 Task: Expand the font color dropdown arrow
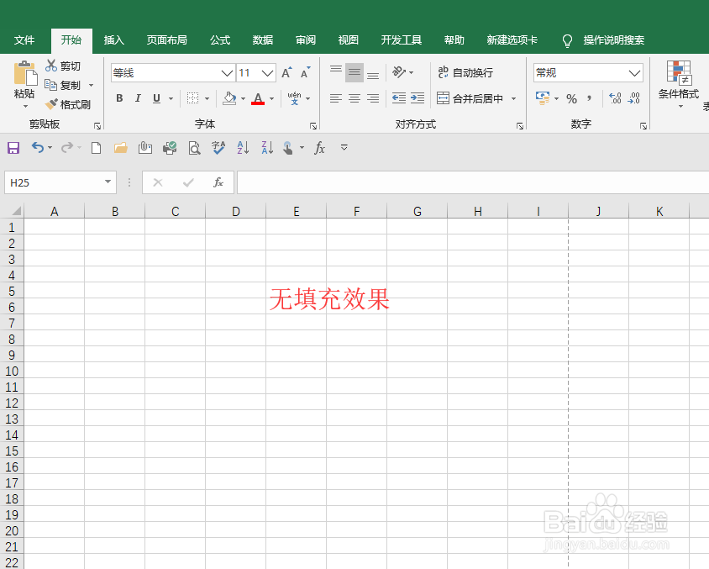click(270, 98)
